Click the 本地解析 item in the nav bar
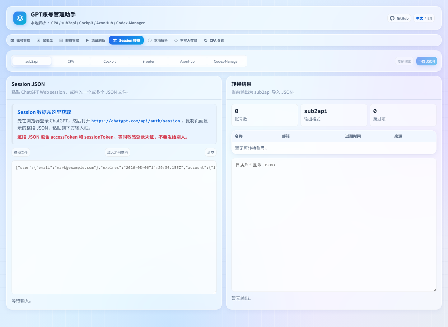 [x=158, y=40]
